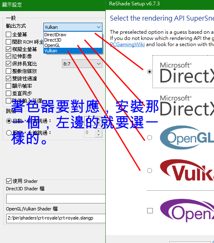Select the Vulkan radio button
The width and height of the screenshot is (214, 243).
(150, 171)
